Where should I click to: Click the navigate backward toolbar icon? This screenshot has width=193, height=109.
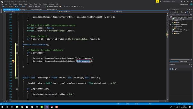pos(3,7)
